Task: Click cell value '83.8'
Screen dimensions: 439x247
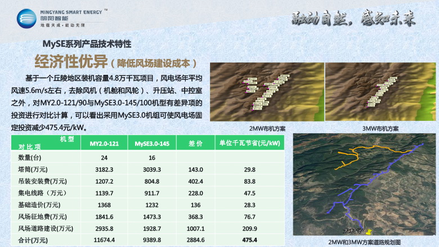Action: tap(249, 181)
